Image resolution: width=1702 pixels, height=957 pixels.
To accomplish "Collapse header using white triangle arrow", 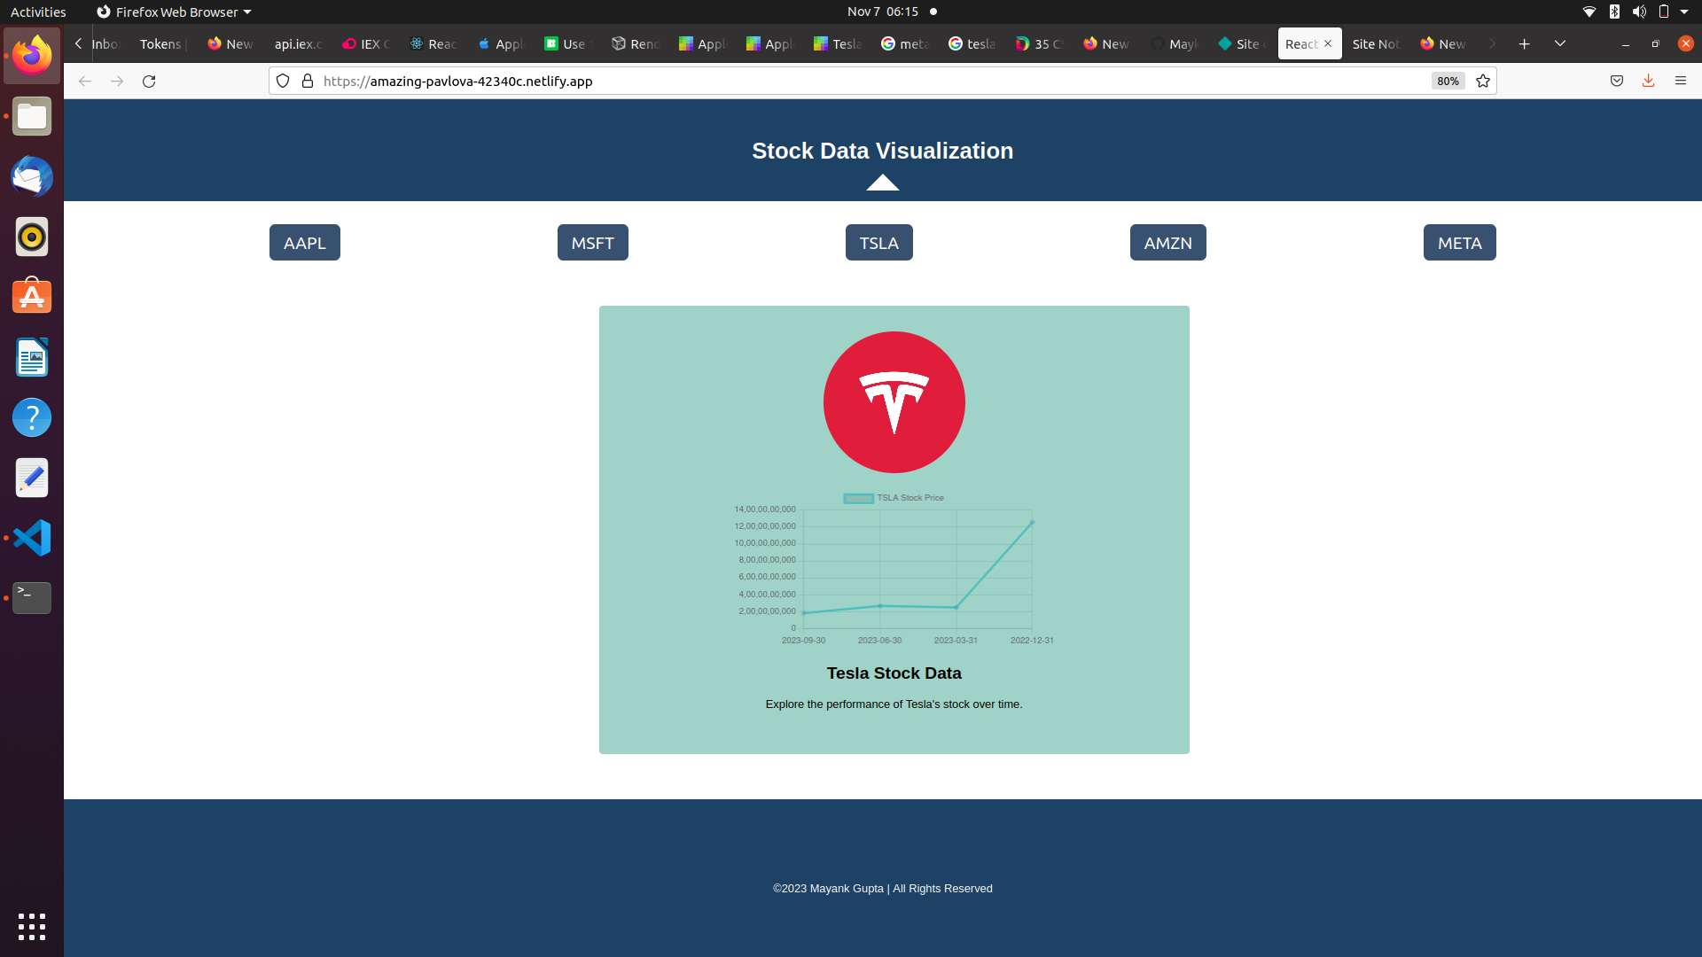I will (882, 183).
